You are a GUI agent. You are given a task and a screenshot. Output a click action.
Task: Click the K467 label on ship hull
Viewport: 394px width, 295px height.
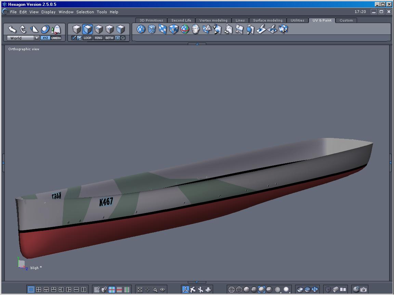(x=106, y=202)
